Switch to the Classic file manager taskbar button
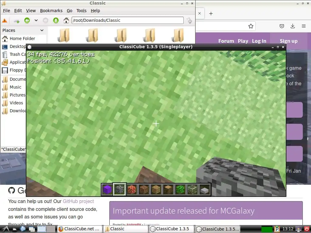Image resolution: width=311 pixels, height=233 pixels. [x=126, y=229]
